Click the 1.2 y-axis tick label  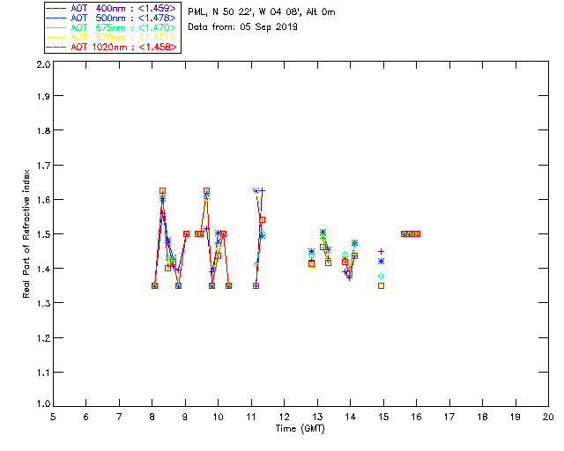(43, 338)
